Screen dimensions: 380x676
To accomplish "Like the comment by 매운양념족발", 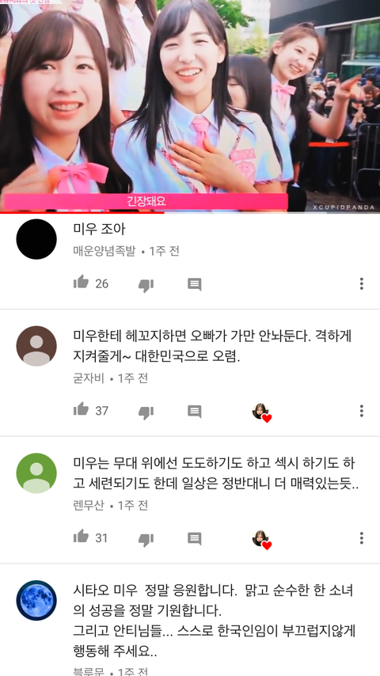I will point(81,283).
